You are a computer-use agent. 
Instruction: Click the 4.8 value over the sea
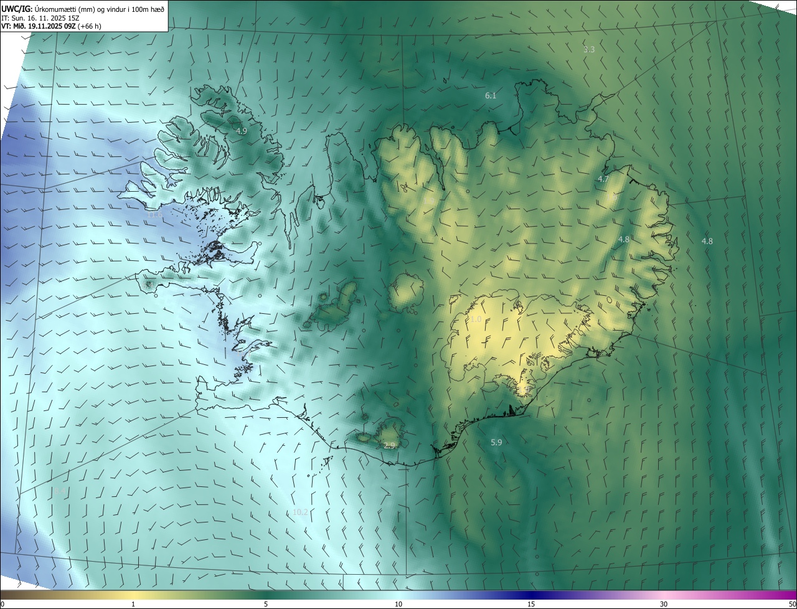[707, 241]
